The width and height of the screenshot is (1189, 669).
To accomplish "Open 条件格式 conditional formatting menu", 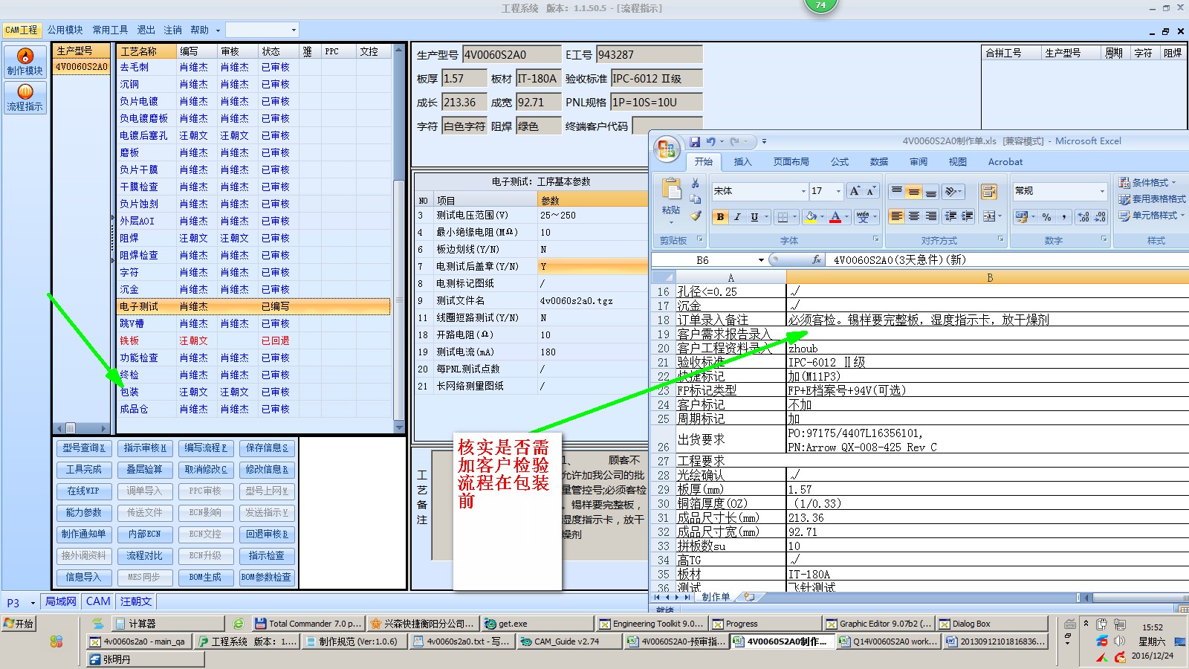I will coord(1148,183).
